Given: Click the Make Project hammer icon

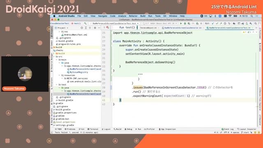Looking at the screenshot, I should [x=85, y=23].
